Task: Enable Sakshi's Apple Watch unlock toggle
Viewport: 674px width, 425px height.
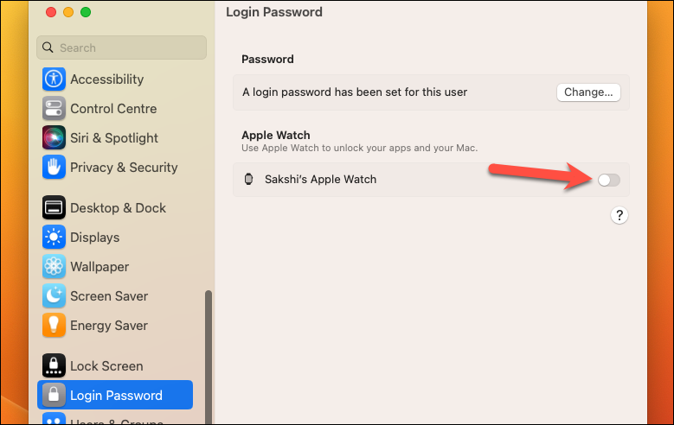Action: click(608, 180)
